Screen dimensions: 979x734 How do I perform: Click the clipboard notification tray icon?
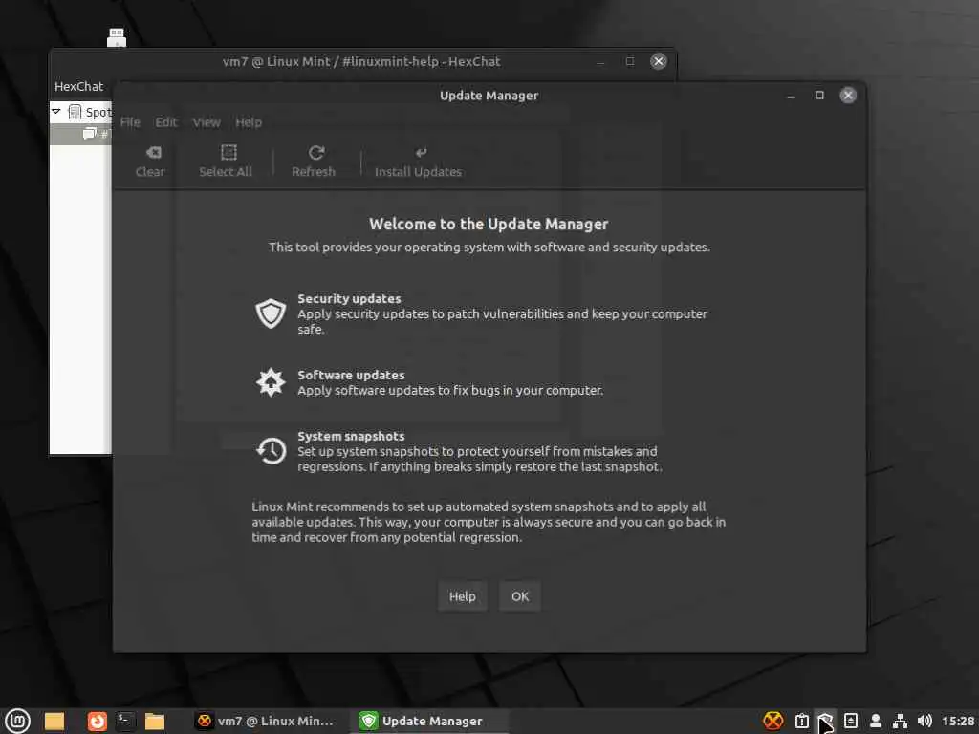802,721
